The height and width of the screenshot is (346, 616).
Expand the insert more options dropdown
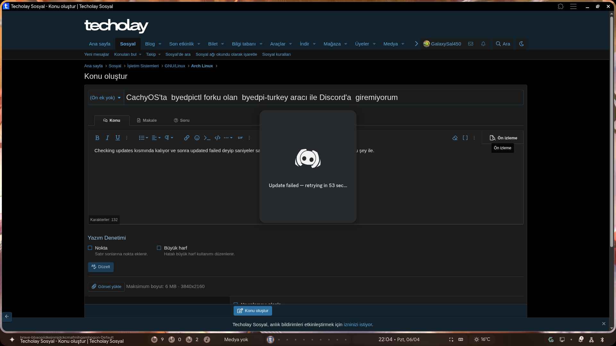point(228,138)
